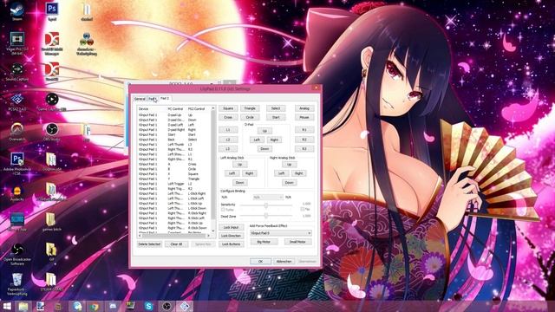Click D-Pad Up button
Image resolution: width=555 pixels, height=312 pixels.
(x=264, y=131)
